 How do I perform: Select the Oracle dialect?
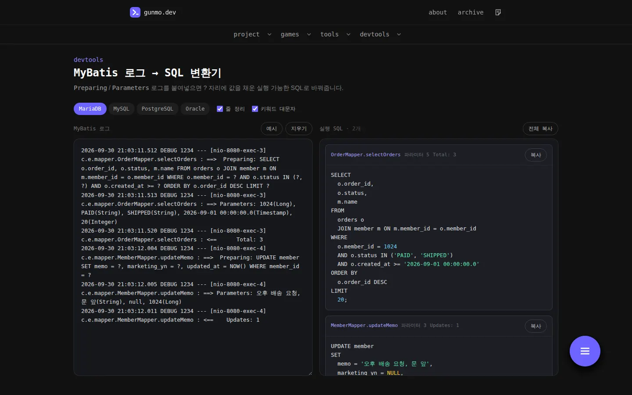[x=195, y=109]
